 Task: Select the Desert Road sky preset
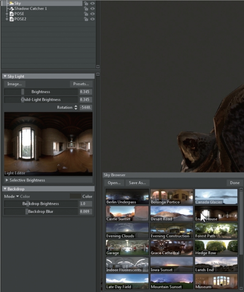[x=172, y=214]
